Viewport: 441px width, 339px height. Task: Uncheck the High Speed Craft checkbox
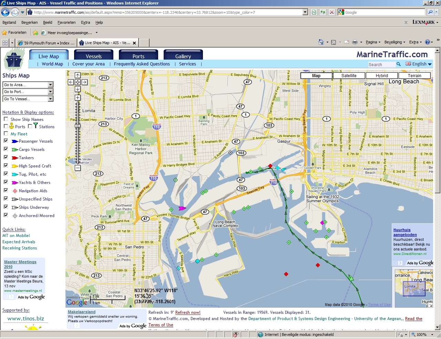coord(6,165)
